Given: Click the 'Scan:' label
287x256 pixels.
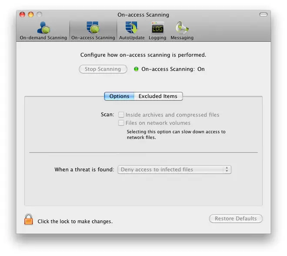Looking at the screenshot, I should tap(107, 115).
